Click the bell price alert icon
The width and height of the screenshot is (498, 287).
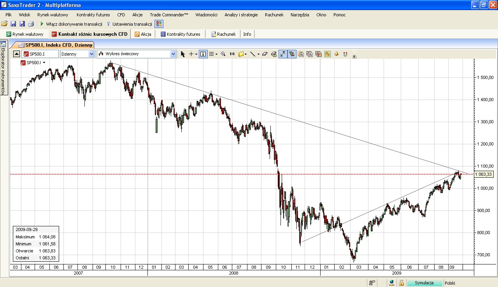coord(336,54)
